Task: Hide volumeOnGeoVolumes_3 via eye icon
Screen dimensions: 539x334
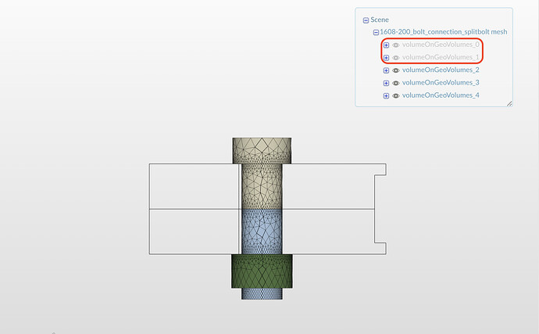Action: pos(396,84)
